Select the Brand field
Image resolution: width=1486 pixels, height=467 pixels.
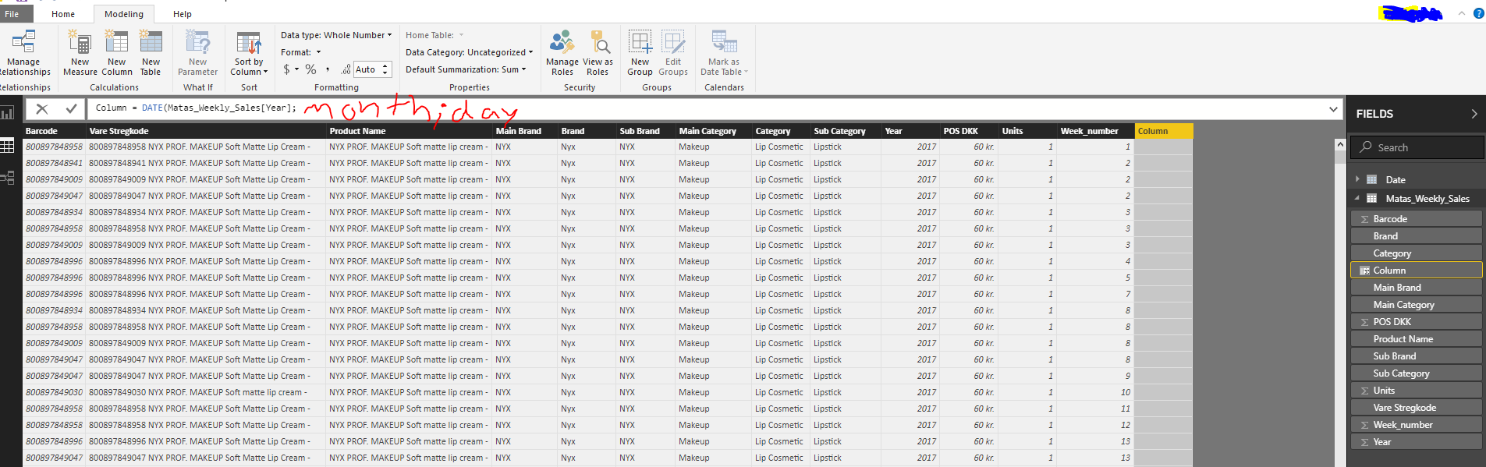[x=1417, y=236]
